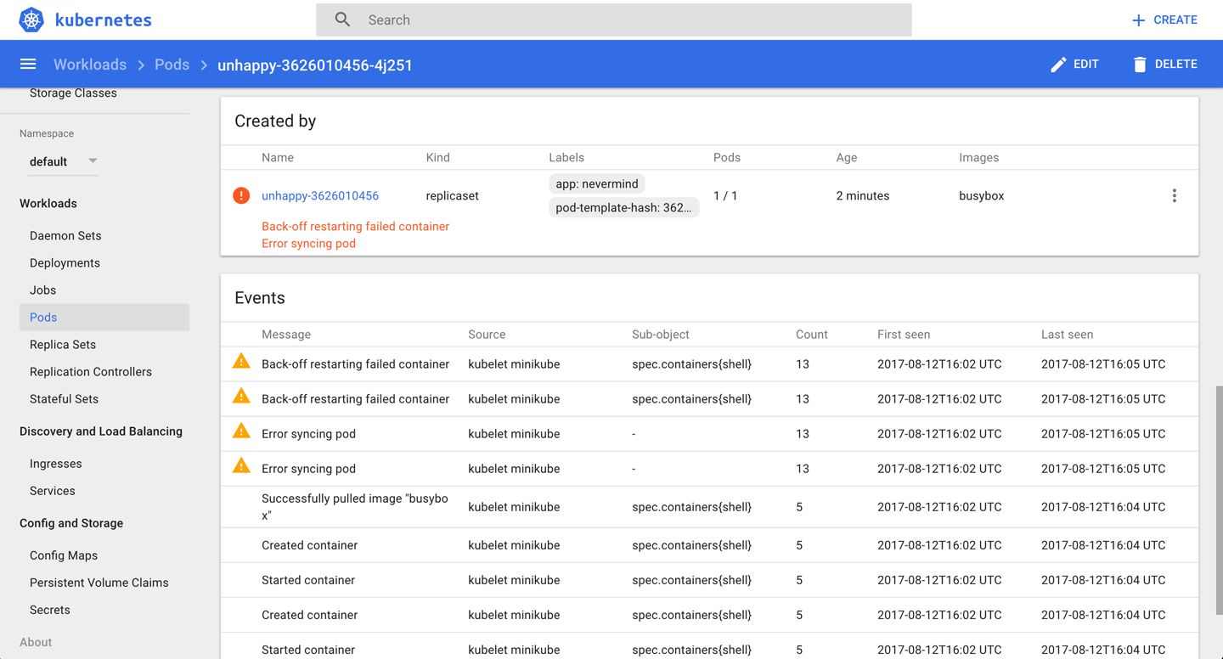This screenshot has width=1223, height=659.
Task: Click the Sub-object column header
Action: (661, 334)
